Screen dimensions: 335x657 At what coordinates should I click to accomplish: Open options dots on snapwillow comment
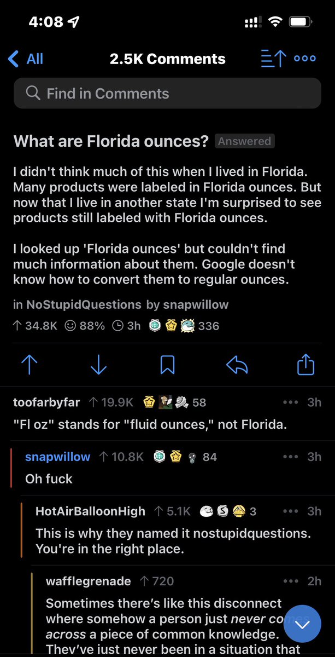(291, 457)
